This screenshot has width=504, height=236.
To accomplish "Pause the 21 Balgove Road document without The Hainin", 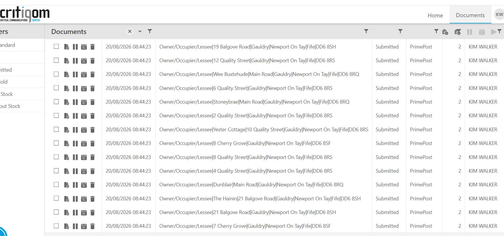I will pyautogui.click(x=75, y=213).
